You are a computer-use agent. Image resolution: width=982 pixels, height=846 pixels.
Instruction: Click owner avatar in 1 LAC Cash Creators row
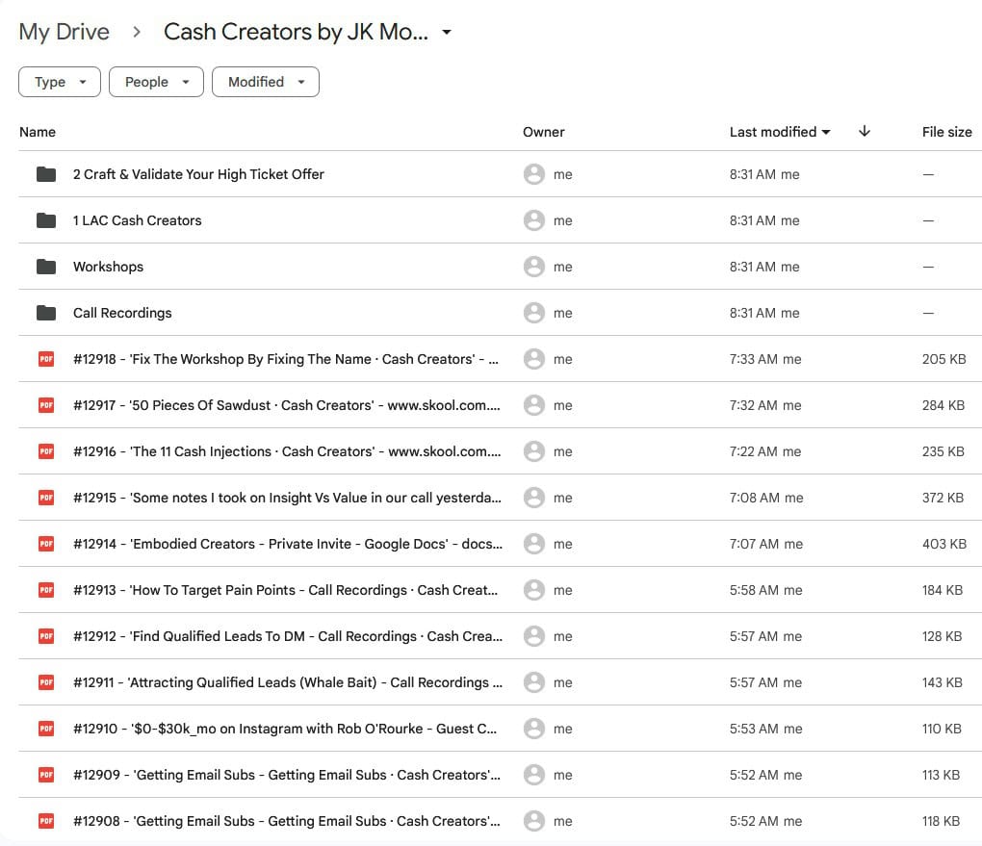click(533, 220)
